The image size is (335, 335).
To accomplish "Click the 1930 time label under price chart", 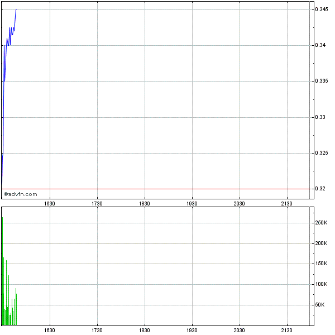I will pyautogui.click(x=192, y=204).
